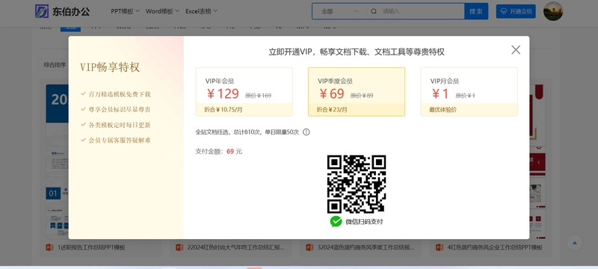Open the download limit info icon
Image resolution: width=598 pixels, height=269 pixels.
[x=306, y=132]
